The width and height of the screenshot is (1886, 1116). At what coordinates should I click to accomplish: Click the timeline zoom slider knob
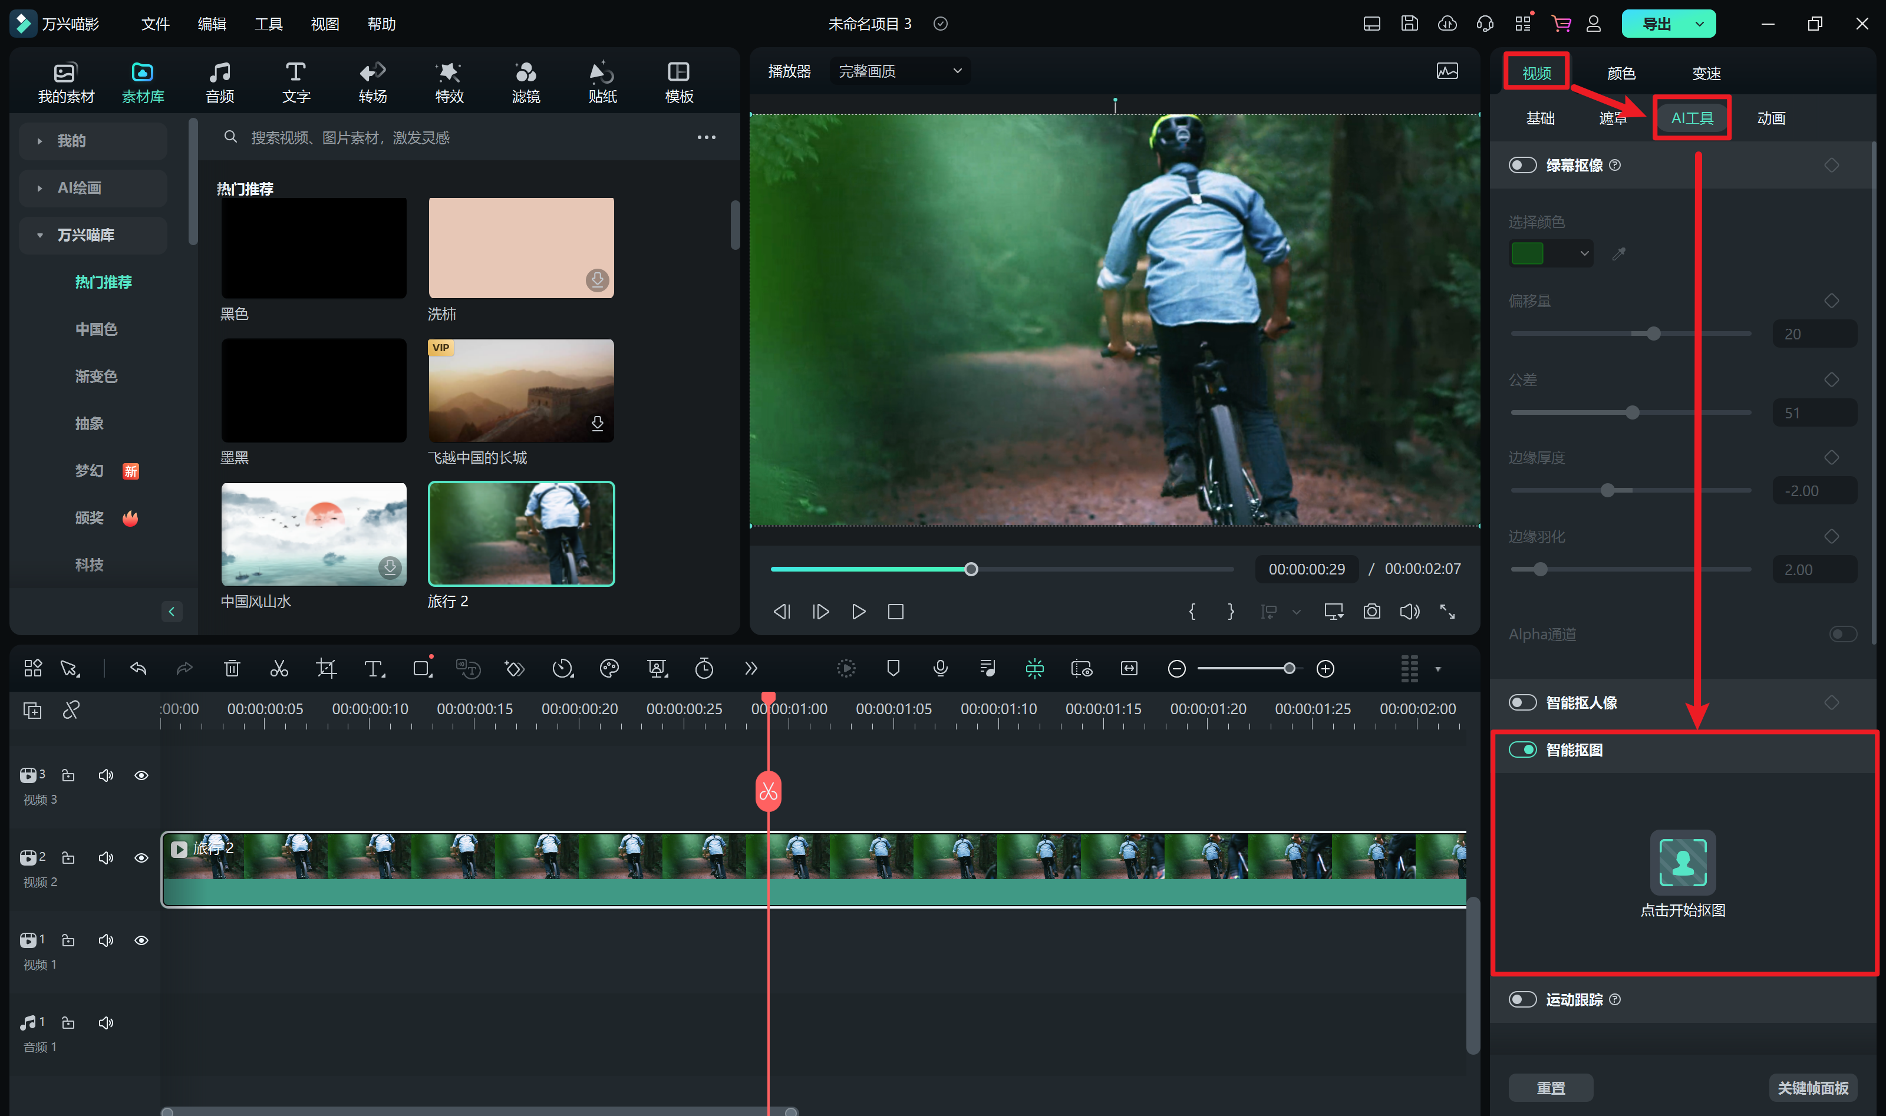pyautogui.click(x=1289, y=668)
